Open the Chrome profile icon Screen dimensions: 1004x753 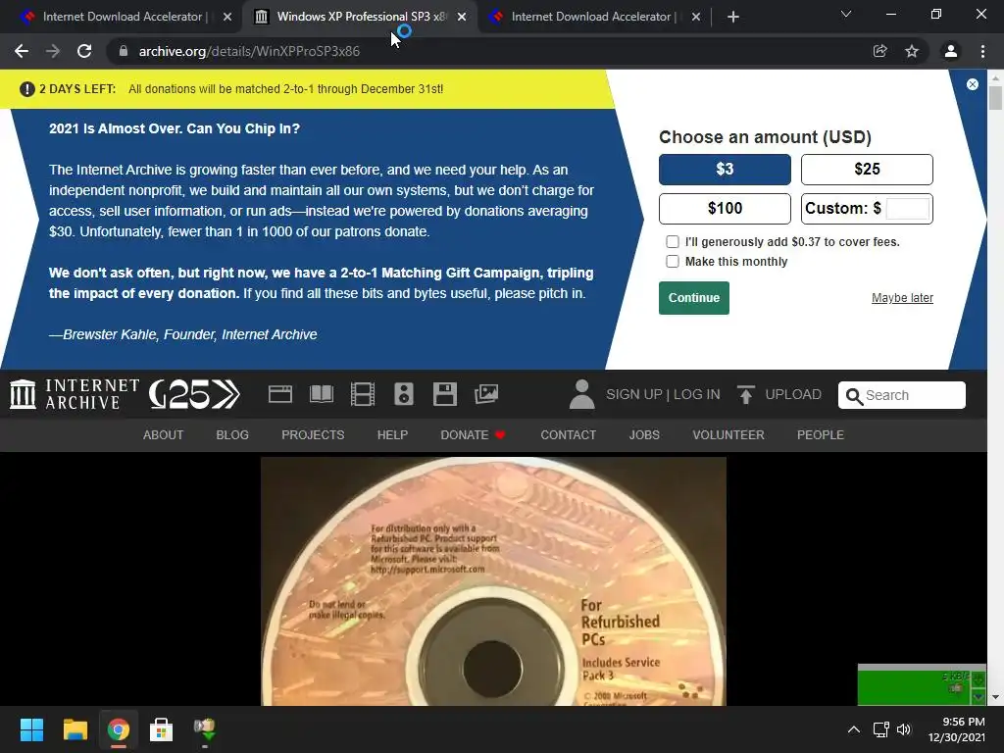tap(951, 51)
